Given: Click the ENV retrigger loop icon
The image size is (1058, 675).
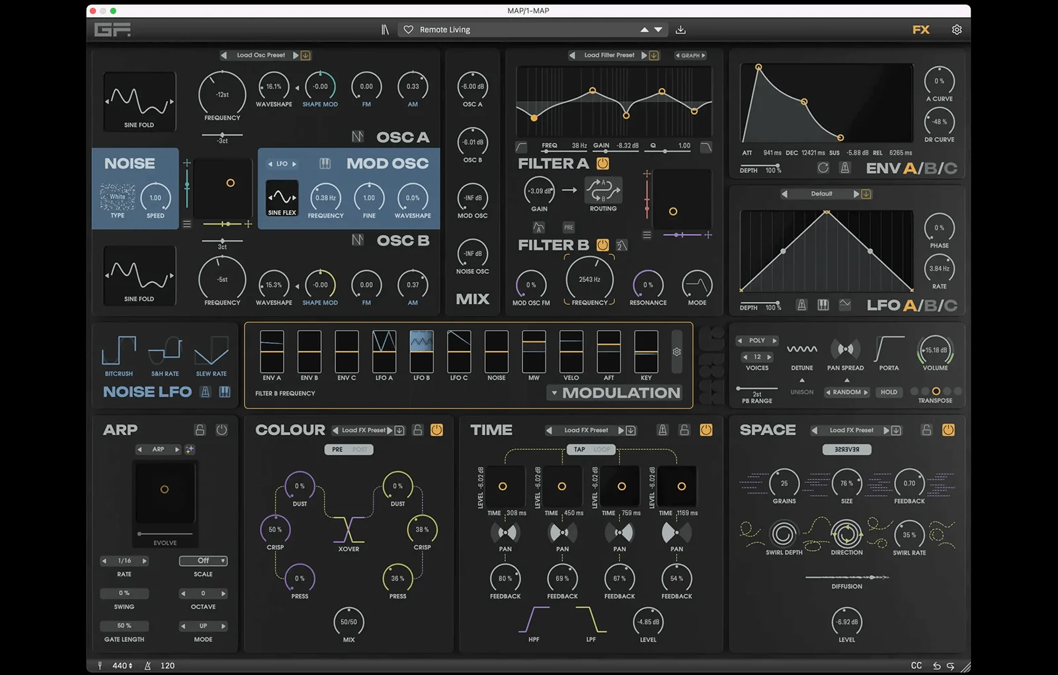Looking at the screenshot, I should click(x=823, y=168).
